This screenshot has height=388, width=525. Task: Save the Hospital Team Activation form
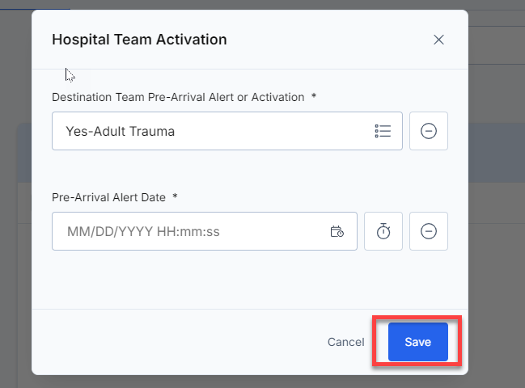point(418,342)
